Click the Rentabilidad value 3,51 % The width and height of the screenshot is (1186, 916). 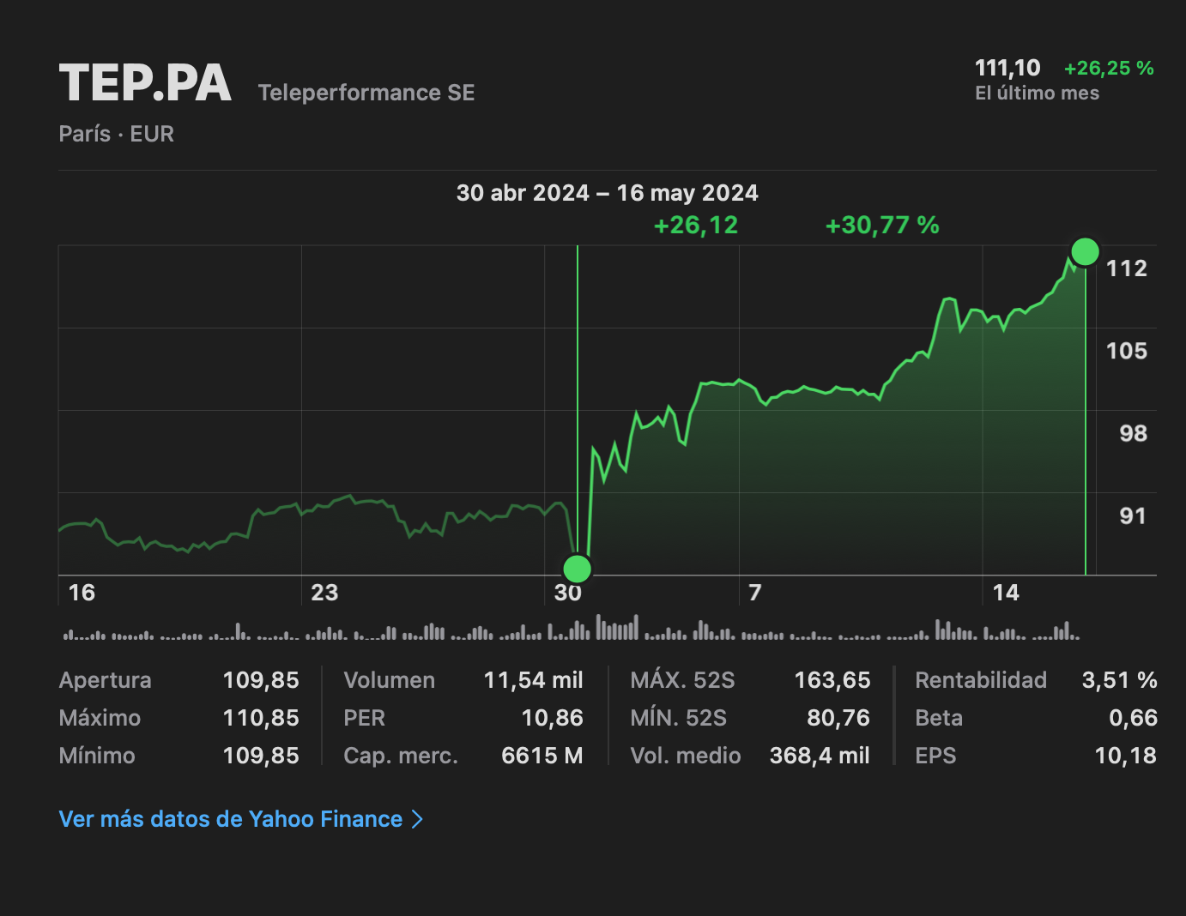coord(1119,680)
